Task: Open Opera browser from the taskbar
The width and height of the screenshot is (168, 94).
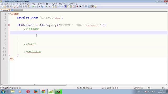Action: [x=28, y=92]
